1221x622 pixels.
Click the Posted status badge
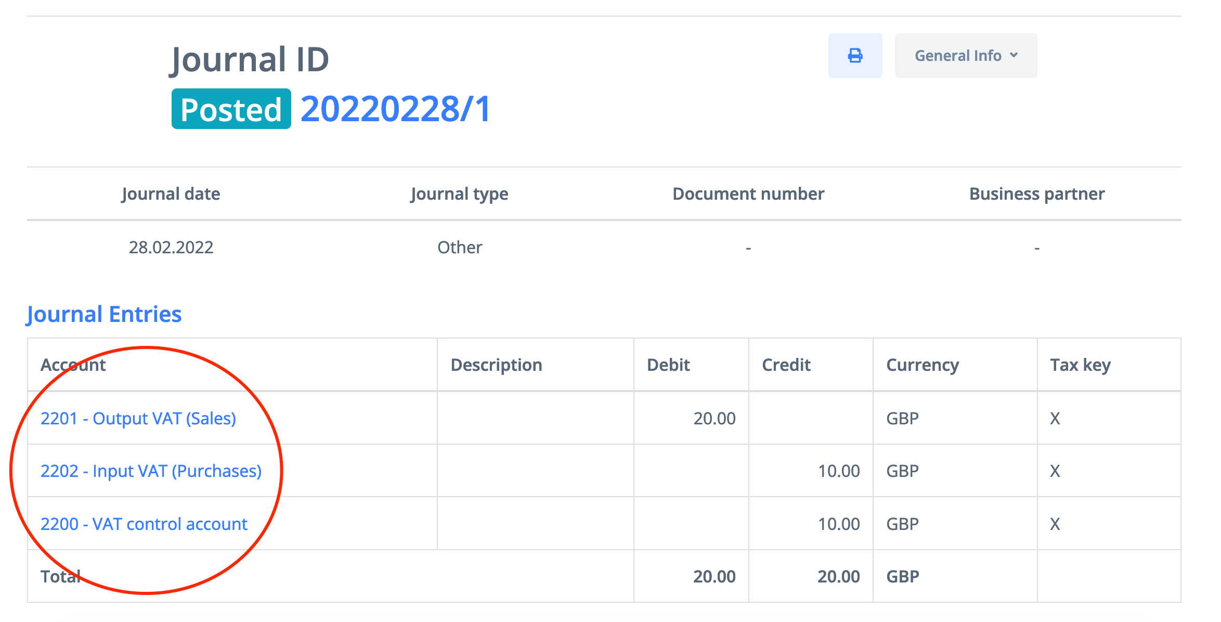point(231,109)
